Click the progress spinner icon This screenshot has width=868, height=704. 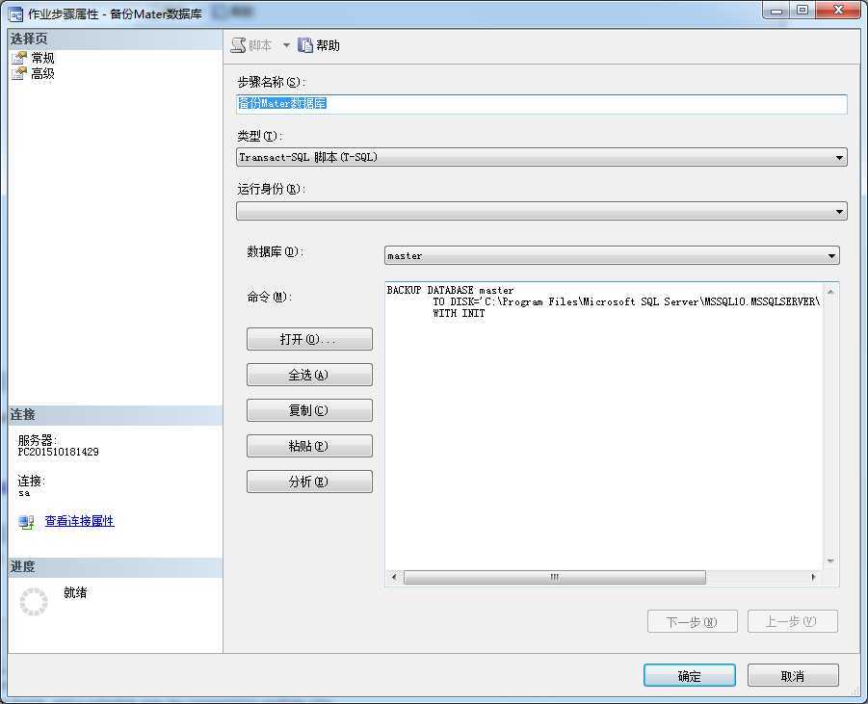click(x=34, y=602)
